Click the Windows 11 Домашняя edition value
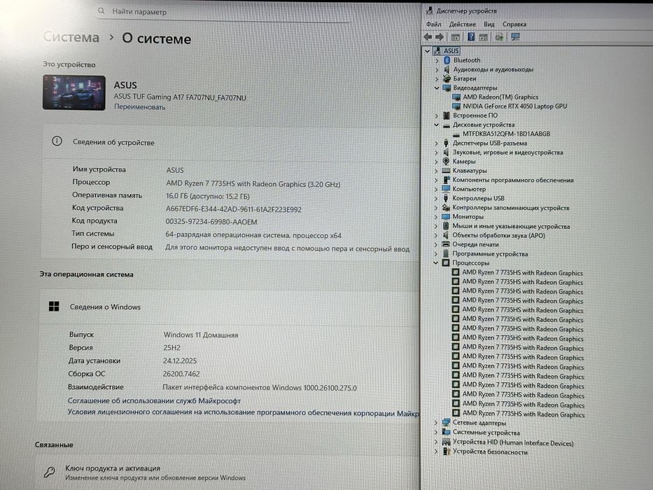 point(201,335)
